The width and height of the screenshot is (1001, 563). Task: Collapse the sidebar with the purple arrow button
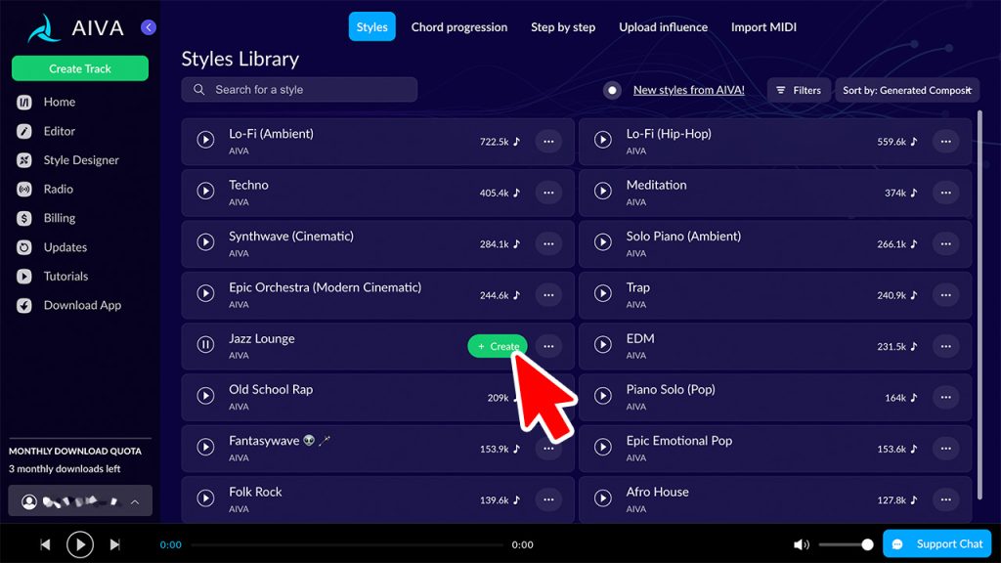[x=149, y=27]
